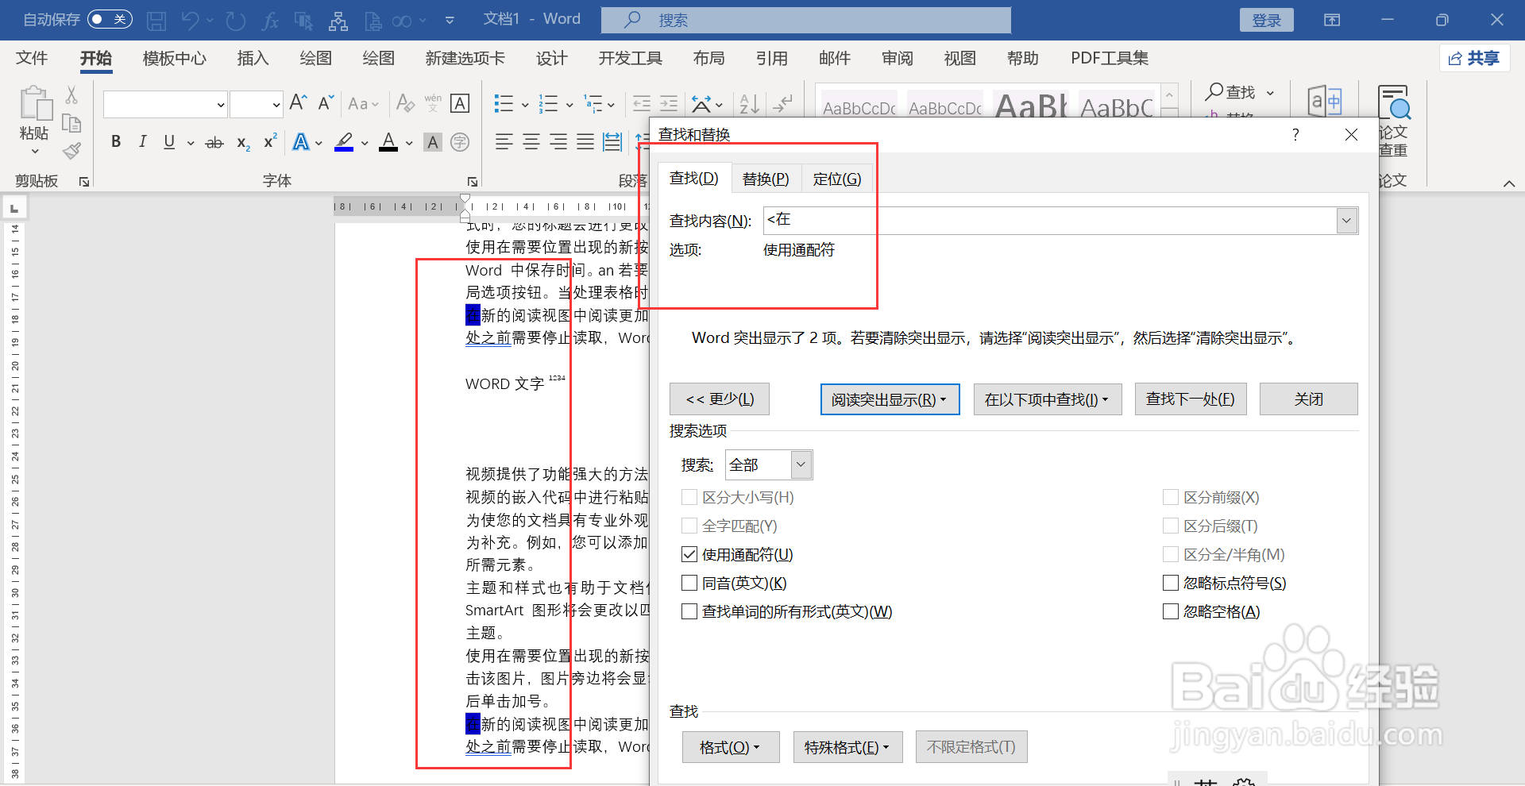Click the 共享 share button
Screen dimensions: 1525x786
[x=1474, y=58]
